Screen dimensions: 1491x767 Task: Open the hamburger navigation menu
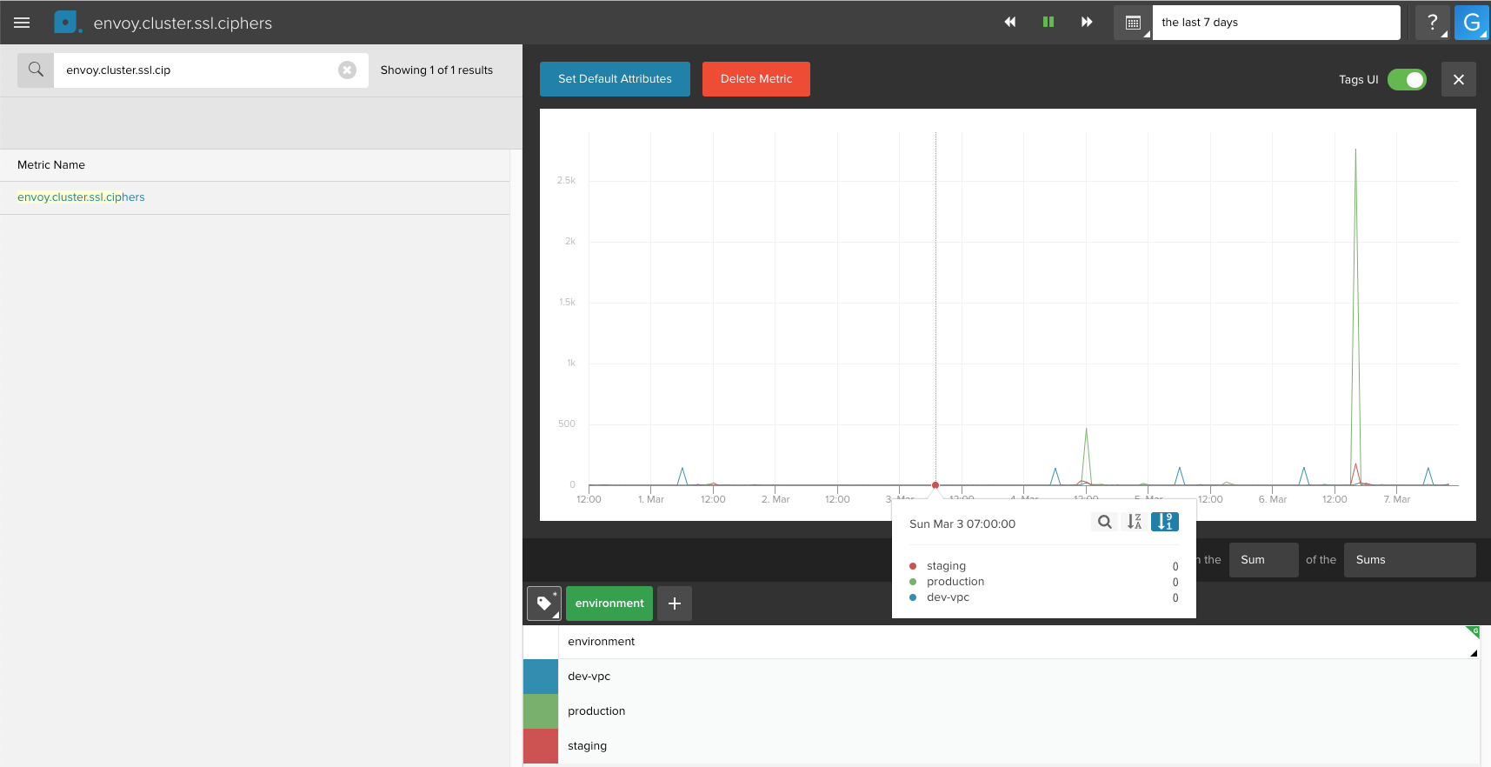click(22, 23)
